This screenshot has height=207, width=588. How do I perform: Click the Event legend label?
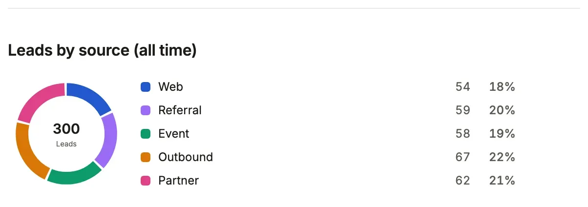tap(173, 134)
